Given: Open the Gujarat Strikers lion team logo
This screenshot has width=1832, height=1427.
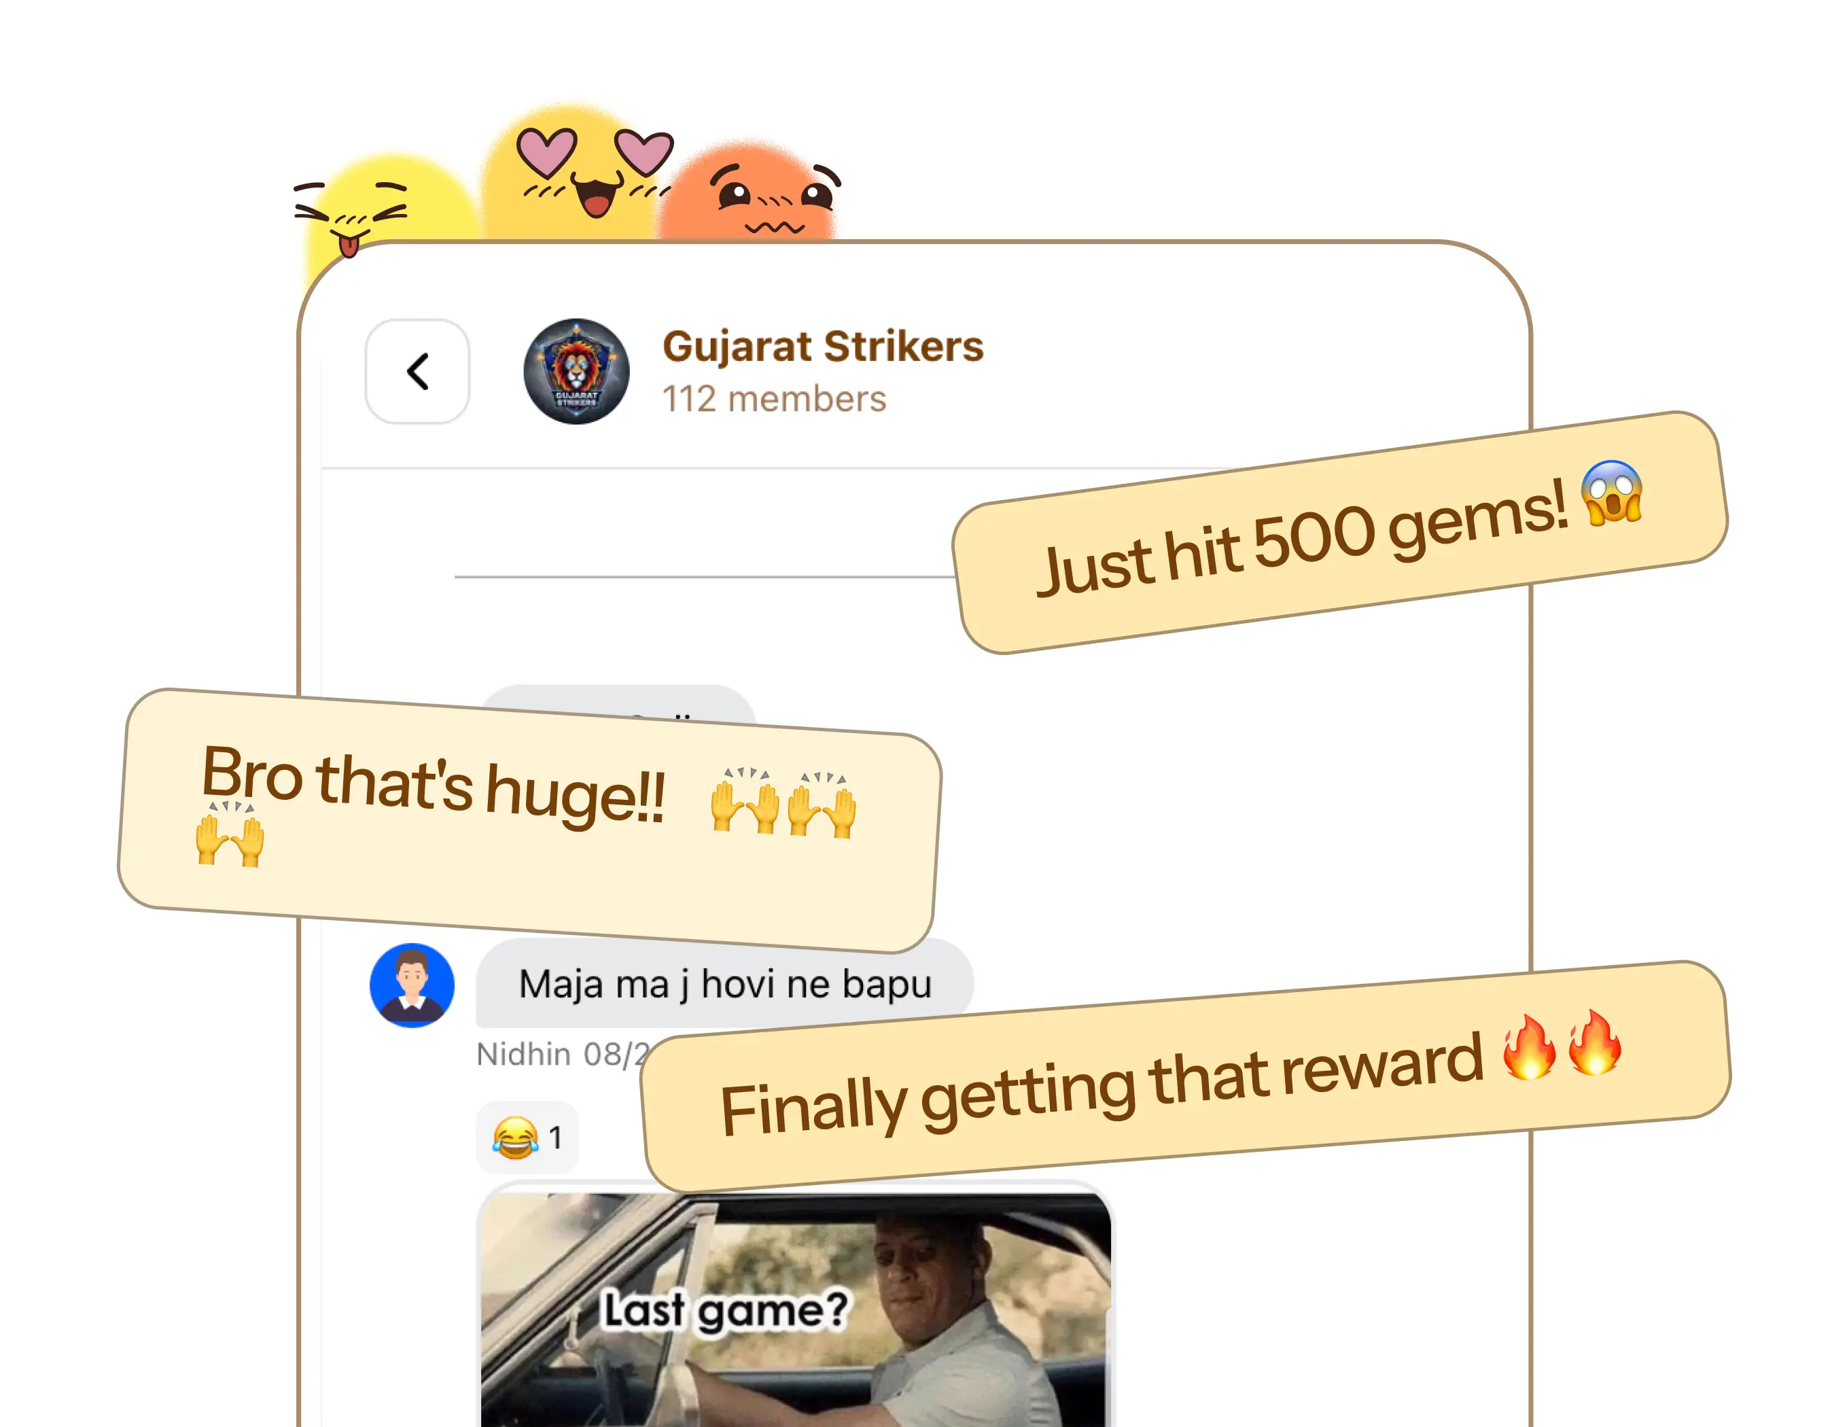Looking at the screenshot, I should [x=576, y=371].
